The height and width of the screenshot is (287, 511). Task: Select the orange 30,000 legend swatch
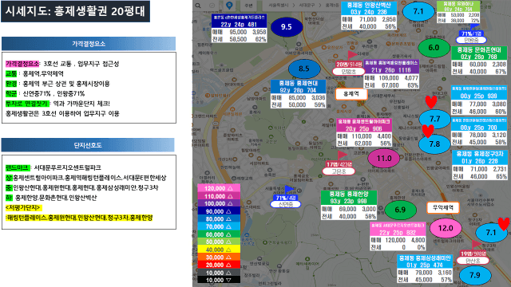219,257
